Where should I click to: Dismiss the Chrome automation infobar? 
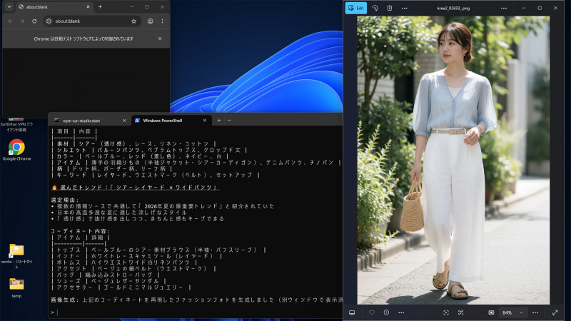click(160, 39)
